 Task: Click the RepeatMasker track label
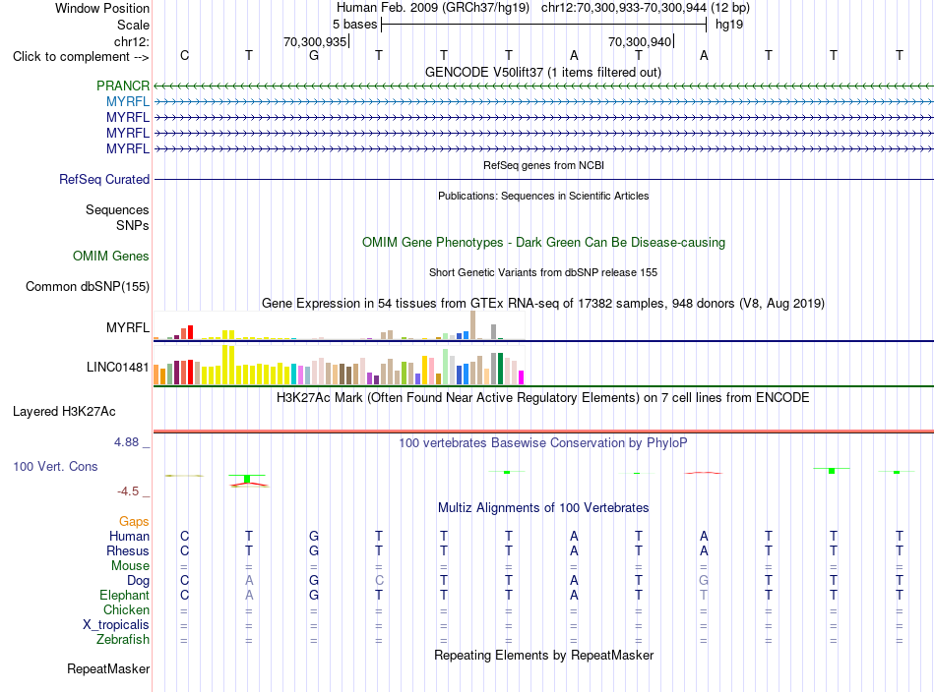[108, 668]
